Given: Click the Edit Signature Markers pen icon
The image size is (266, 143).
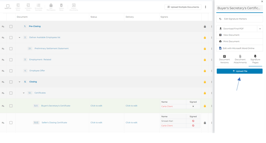Looking at the screenshot, I should pos(220,19).
